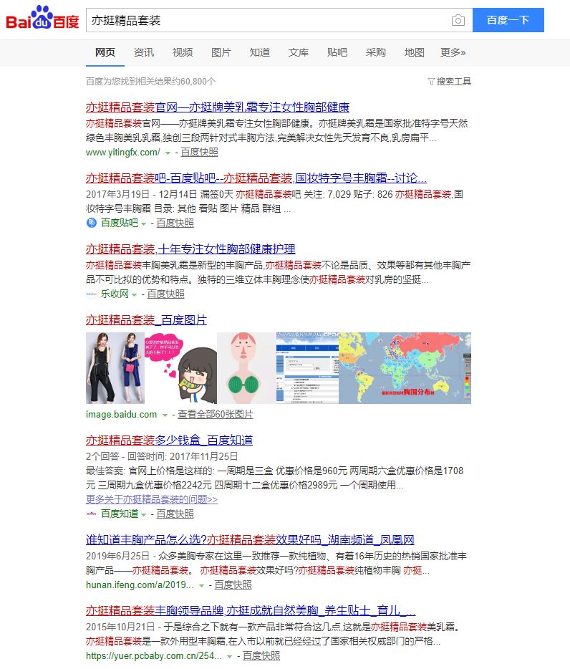Image resolution: width=570 pixels, height=669 pixels.
Task: Expand arrow next to www.yitingfx.com
Action: (x=168, y=153)
